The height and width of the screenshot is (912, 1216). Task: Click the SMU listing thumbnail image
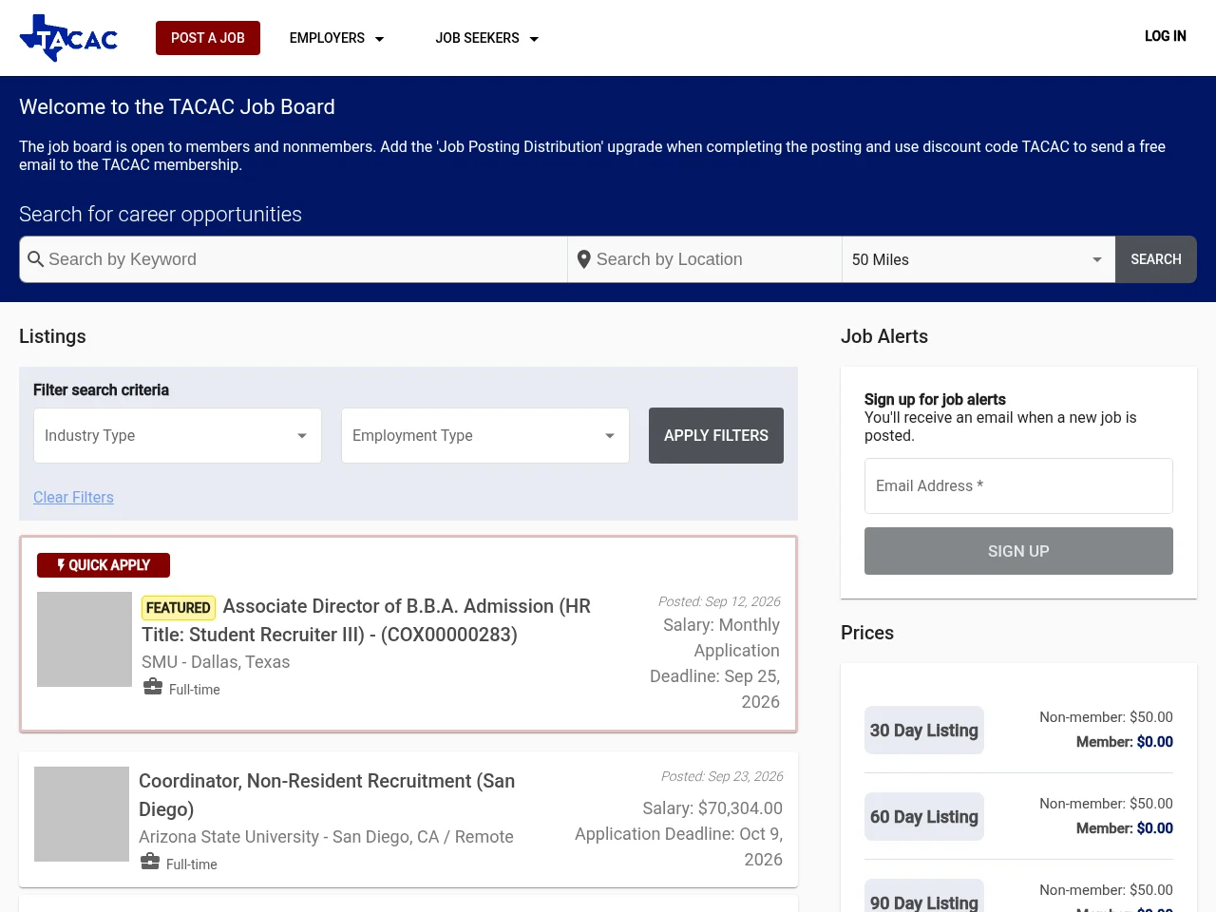(85, 639)
